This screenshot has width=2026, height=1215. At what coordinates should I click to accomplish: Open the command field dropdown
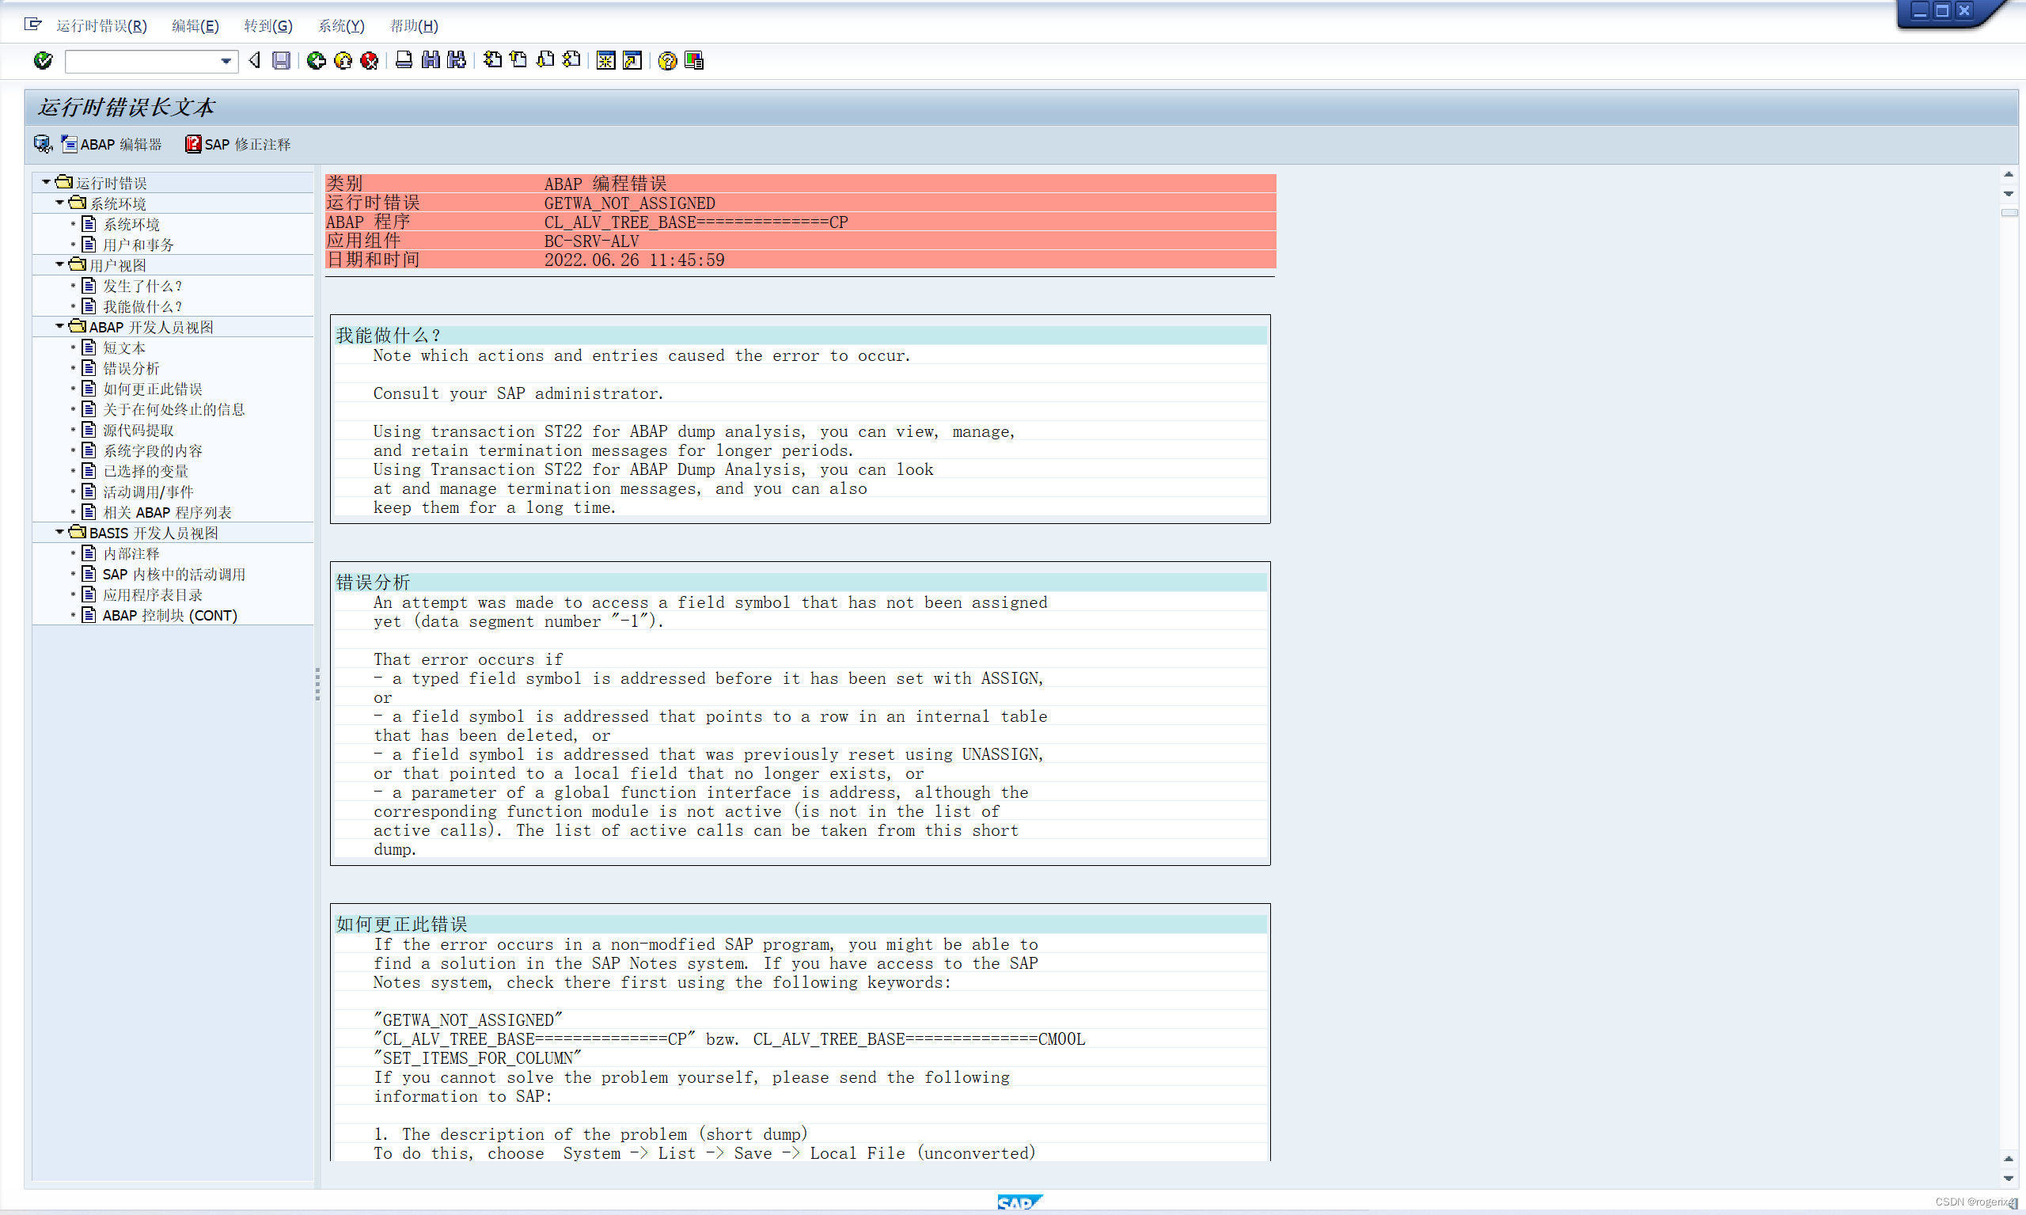(227, 61)
